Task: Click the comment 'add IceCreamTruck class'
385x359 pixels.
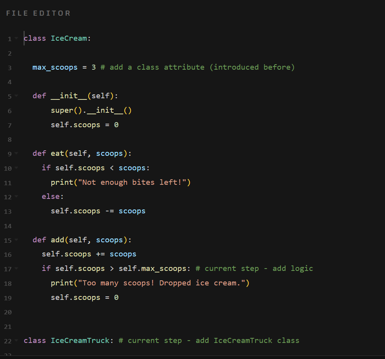Action: [x=247, y=341]
